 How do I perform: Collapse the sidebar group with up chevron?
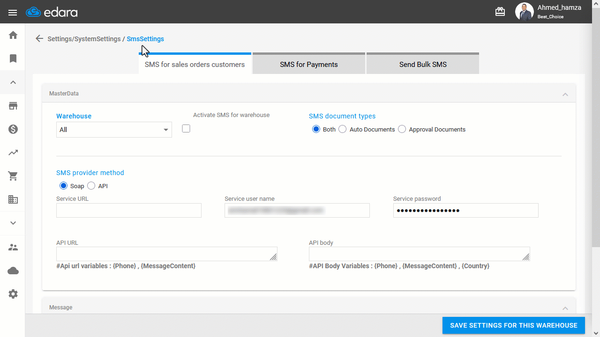click(x=13, y=82)
